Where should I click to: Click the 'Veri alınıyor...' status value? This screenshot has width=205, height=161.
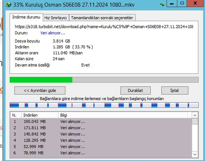coord(52,33)
